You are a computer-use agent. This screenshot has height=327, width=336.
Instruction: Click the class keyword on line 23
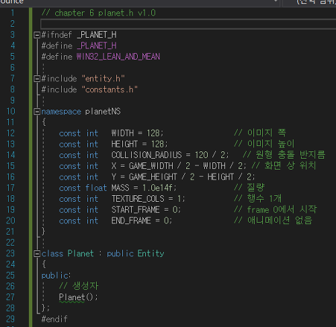pos(52,254)
